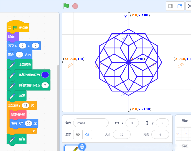
Task: Click the custom draw hexagon block
Action: pos(18,114)
